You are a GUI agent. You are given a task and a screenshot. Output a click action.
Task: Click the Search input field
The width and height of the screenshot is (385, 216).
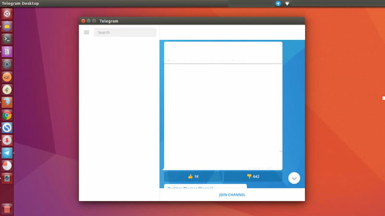coord(125,33)
